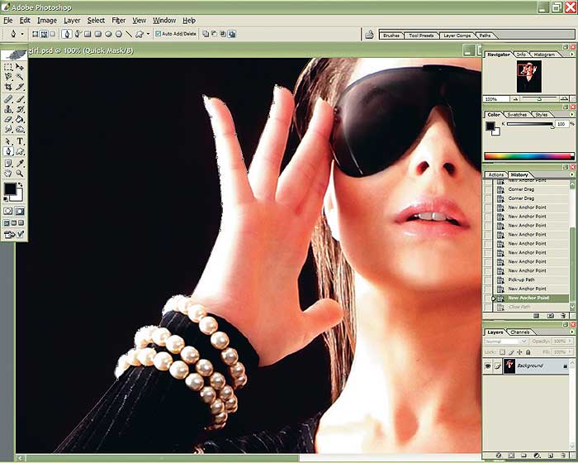The height and width of the screenshot is (463, 578).
Task: Open the Select menu
Action: [x=96, y=21]
